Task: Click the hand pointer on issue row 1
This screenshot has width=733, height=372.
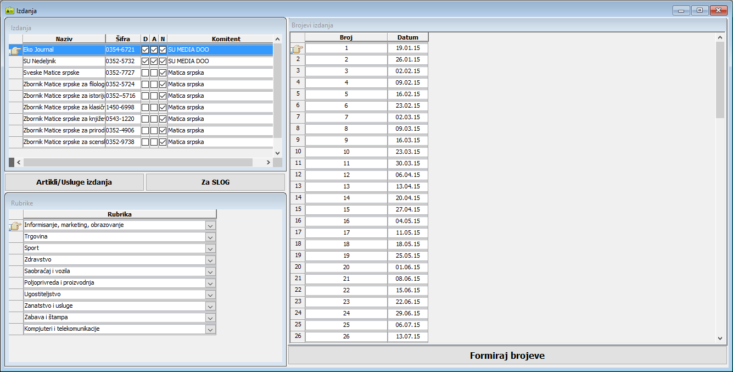Action: (x=297, y=49)
